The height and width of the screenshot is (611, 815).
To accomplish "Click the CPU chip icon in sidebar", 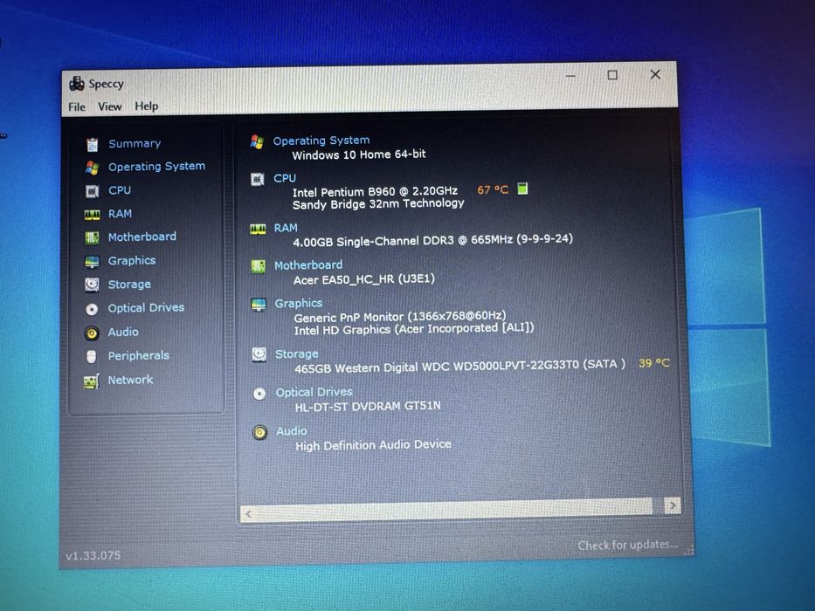I will point(92,191).
